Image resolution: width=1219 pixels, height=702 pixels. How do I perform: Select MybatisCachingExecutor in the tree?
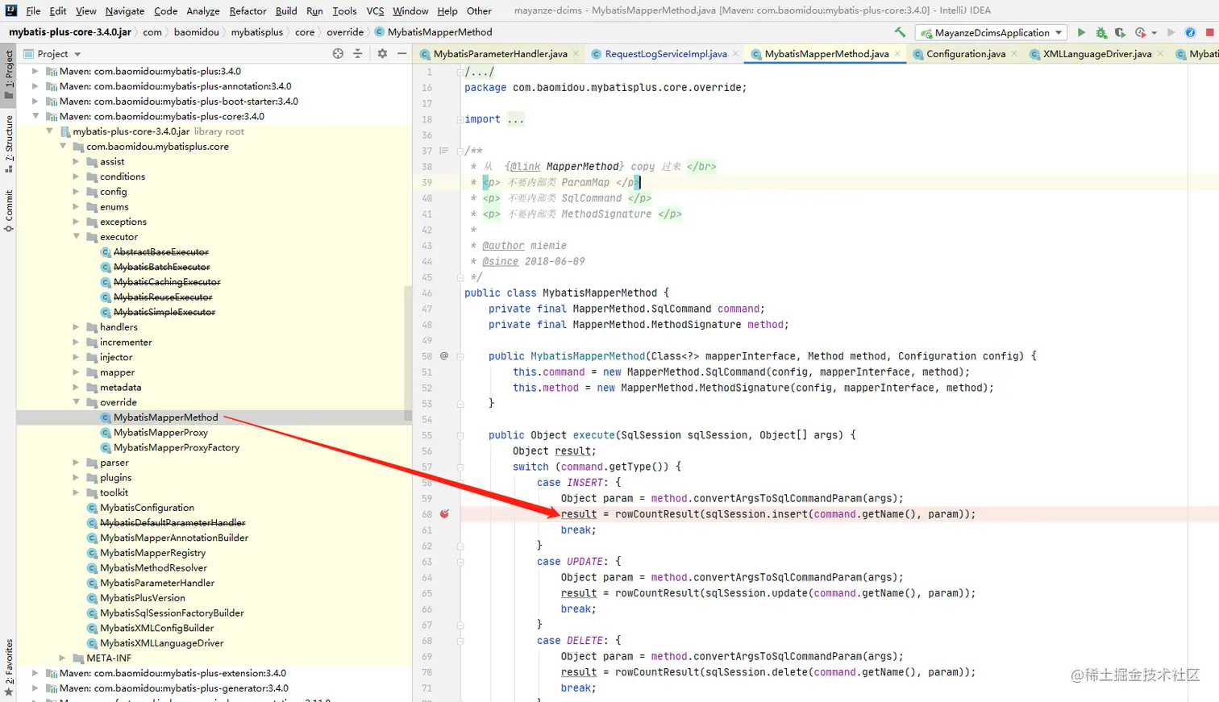tap(166, 282)
